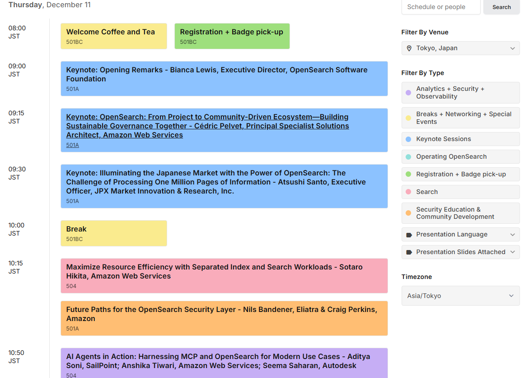
Task: Filter by Operating OpenSearch type
Action: pos(460,156)
